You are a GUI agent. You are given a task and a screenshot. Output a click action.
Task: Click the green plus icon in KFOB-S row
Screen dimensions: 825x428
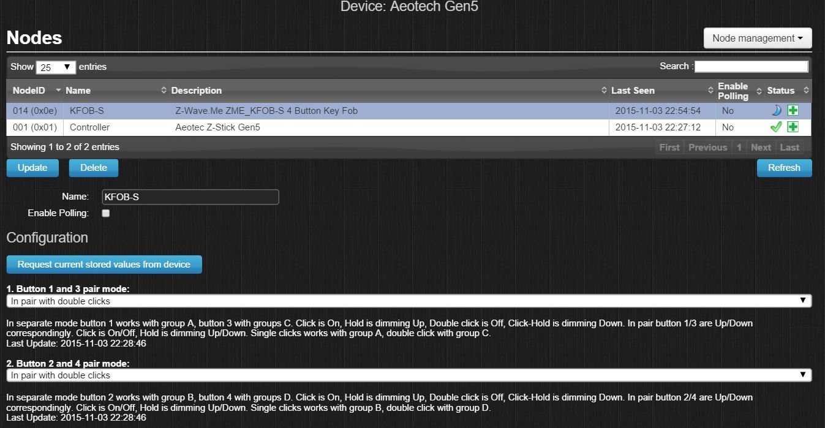pos(793,111)
